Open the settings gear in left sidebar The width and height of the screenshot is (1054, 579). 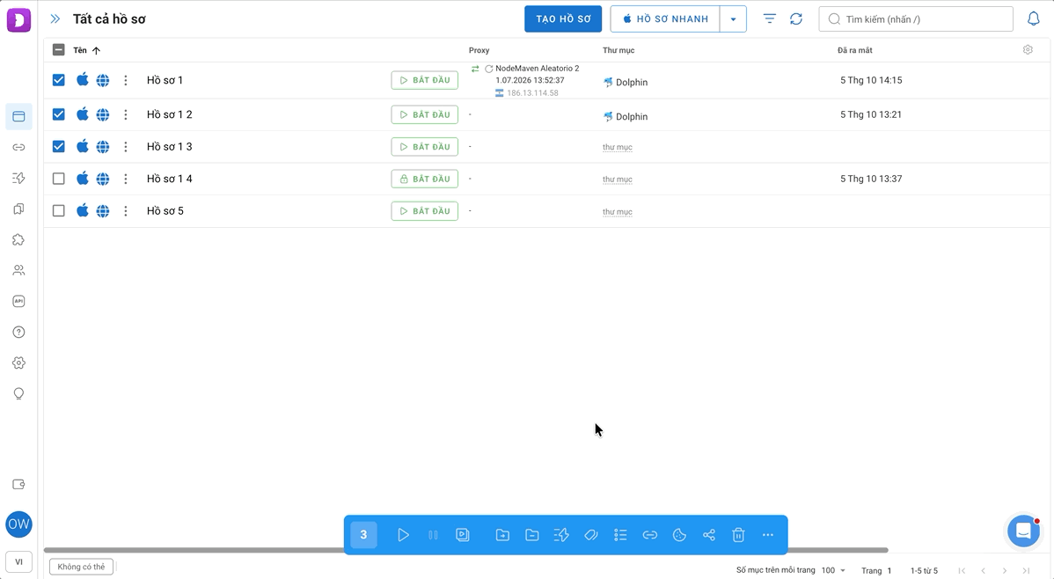pyautogui.click(x=18, y=363)
